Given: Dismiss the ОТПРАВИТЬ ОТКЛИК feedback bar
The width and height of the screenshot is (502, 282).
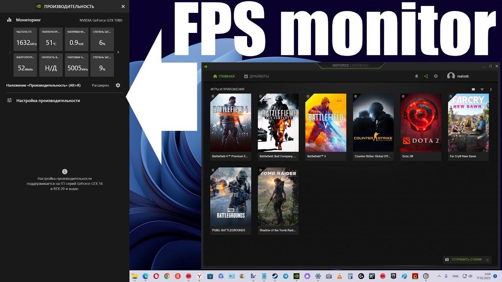Looking at the screenshot, I should (487, 260).
